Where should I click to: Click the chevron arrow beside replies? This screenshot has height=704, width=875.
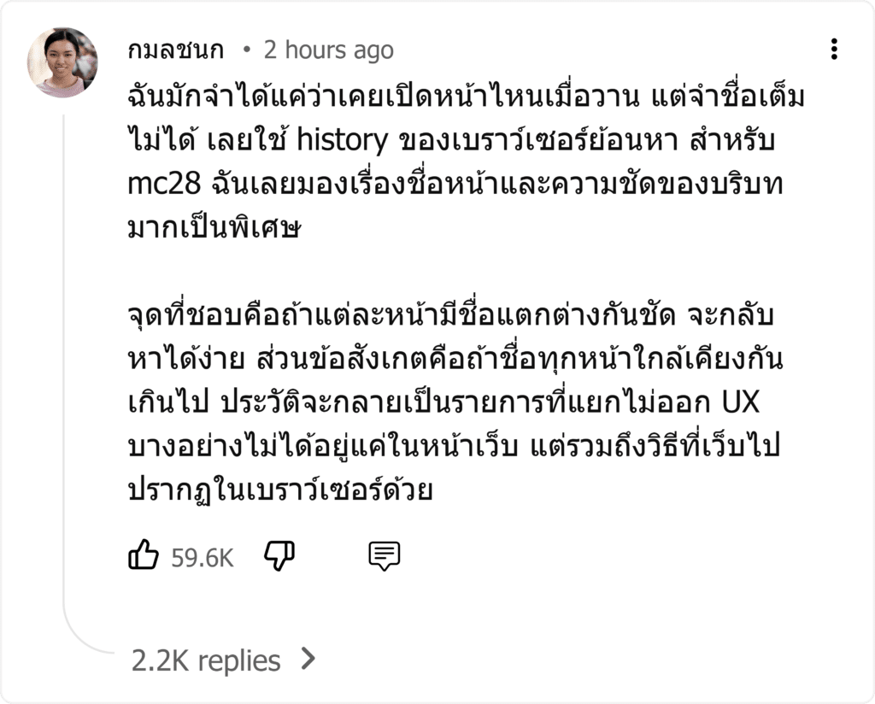click(308, 659)
